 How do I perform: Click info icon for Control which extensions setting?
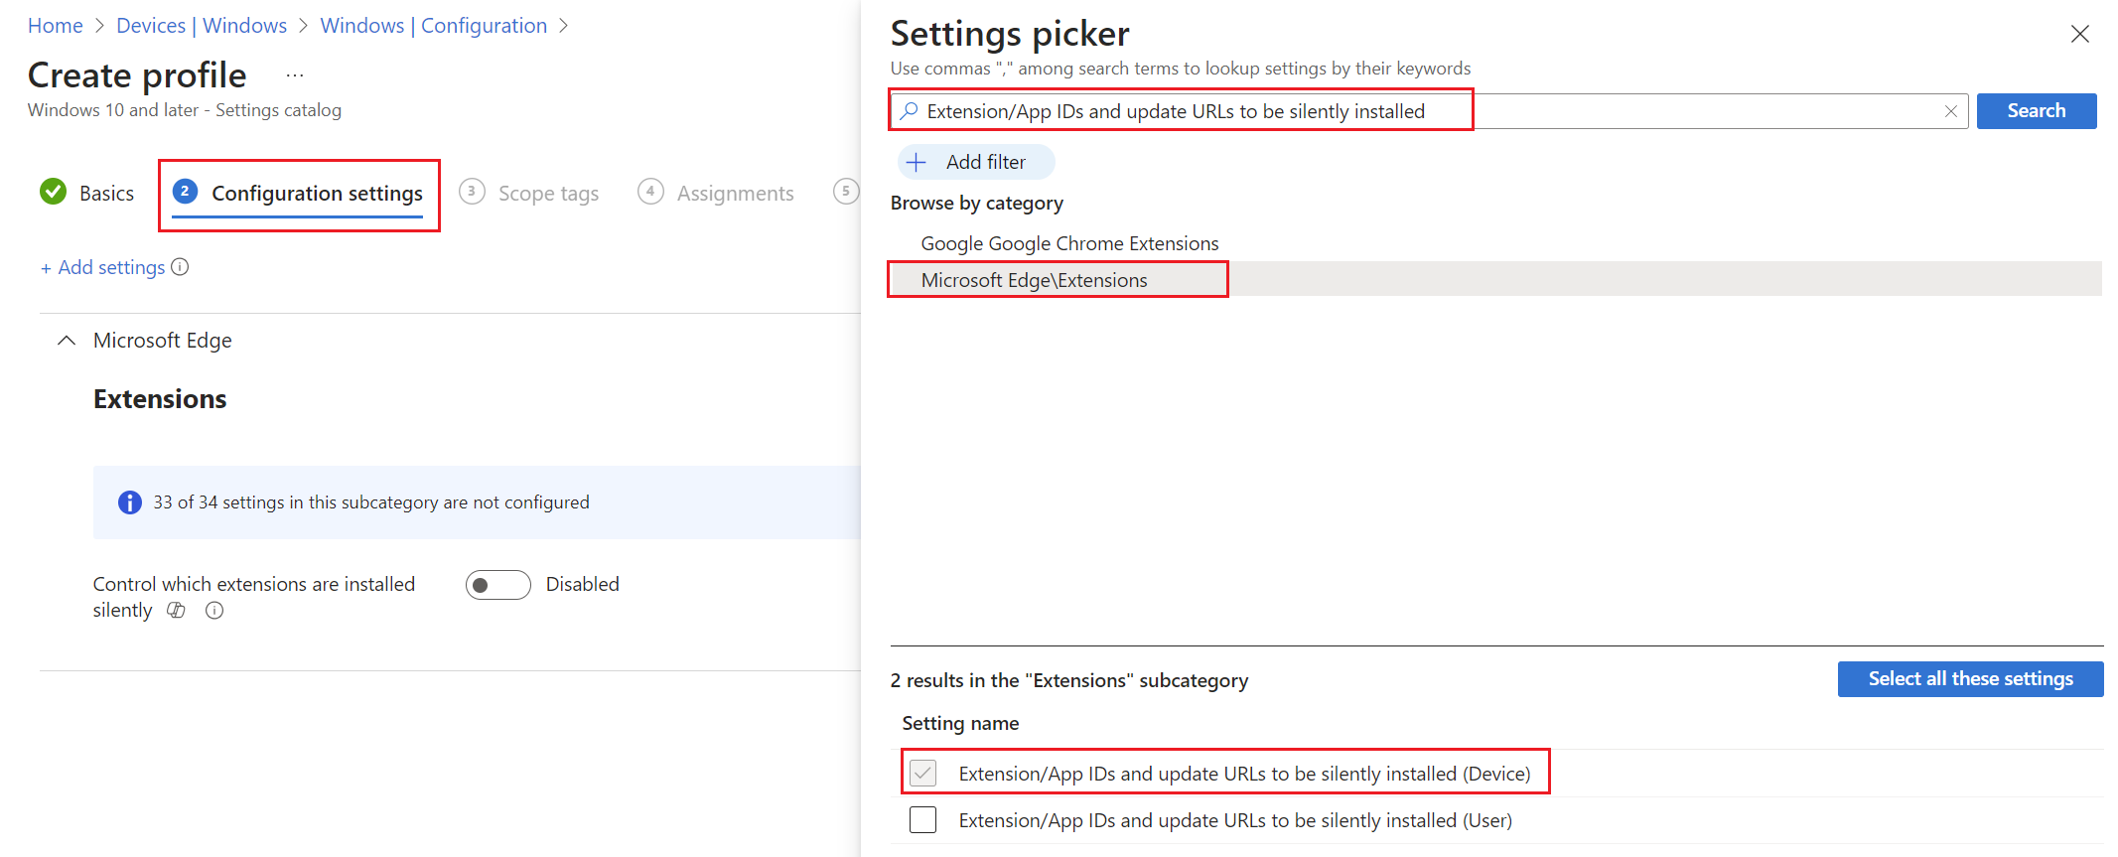(x=214, y=611)
